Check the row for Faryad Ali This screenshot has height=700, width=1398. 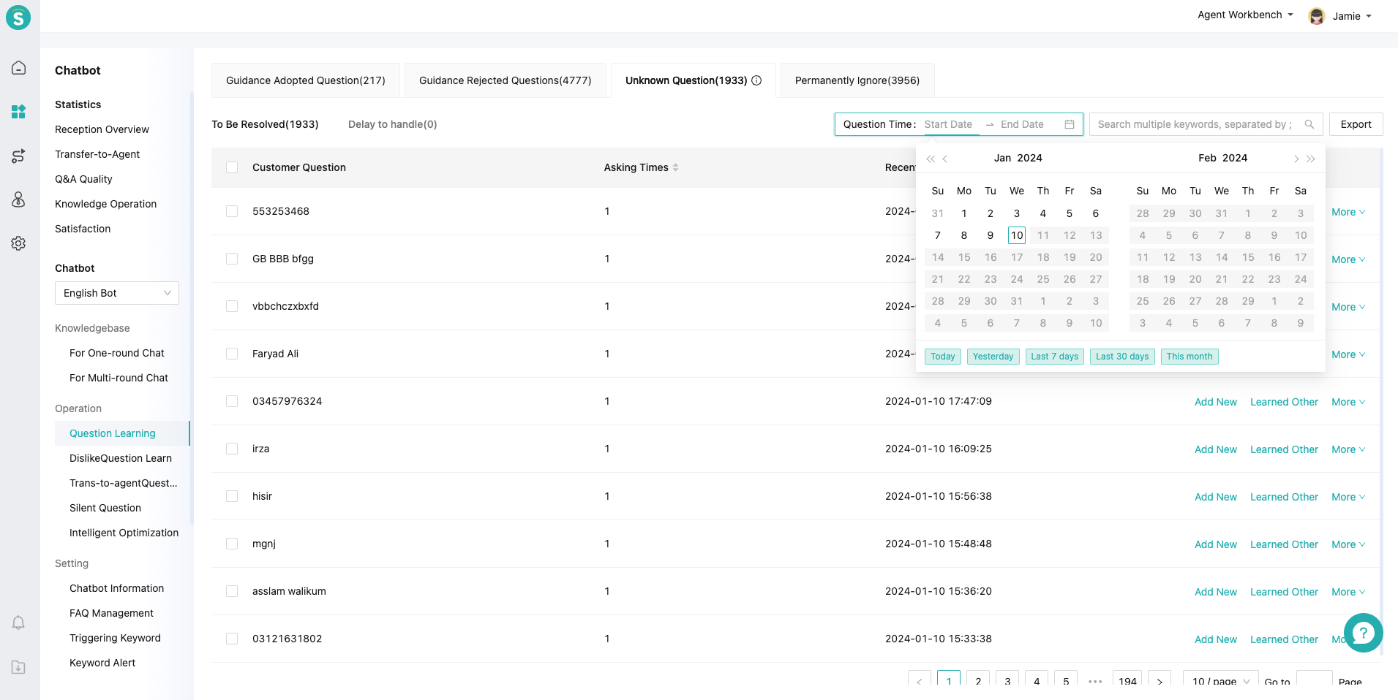pyautogui.click(x=232, y=354)
